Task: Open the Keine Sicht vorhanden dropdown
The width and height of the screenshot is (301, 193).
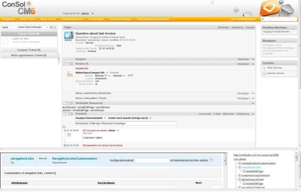Action: click(33, 27)
